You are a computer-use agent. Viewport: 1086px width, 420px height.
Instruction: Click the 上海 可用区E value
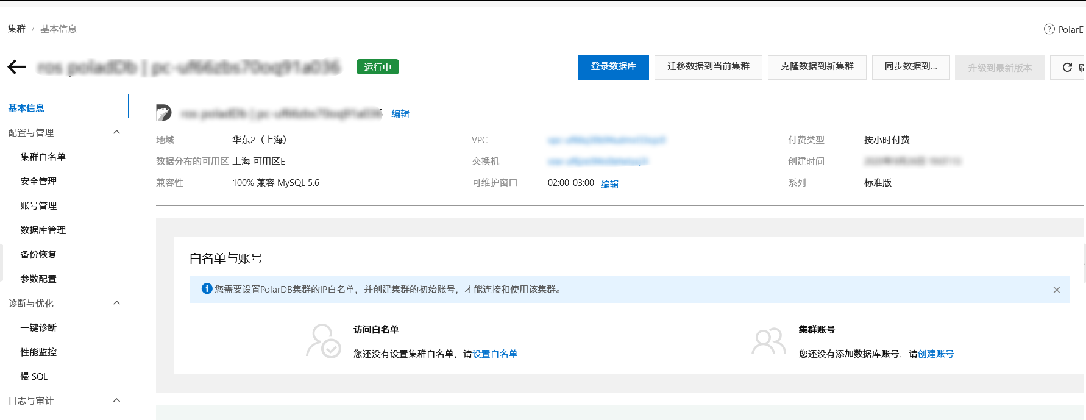pos(259,161)
